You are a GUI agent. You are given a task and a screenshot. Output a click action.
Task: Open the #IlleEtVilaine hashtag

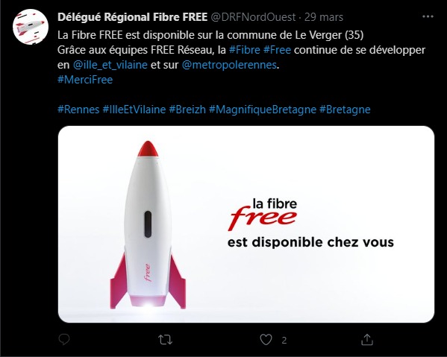[134, 110]
